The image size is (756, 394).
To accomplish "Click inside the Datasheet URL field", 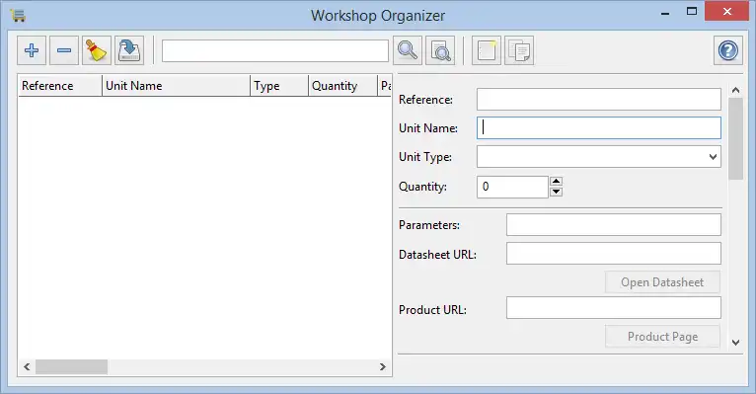I will (614, 254).
